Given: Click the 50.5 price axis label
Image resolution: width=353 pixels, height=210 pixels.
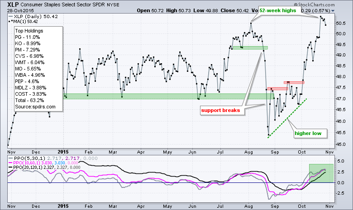Looking at the screenshot, I should pos(341,23).
